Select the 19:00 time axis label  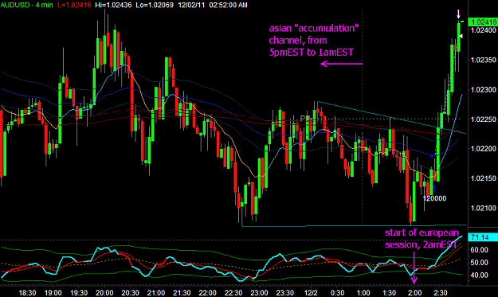(53, 292)
